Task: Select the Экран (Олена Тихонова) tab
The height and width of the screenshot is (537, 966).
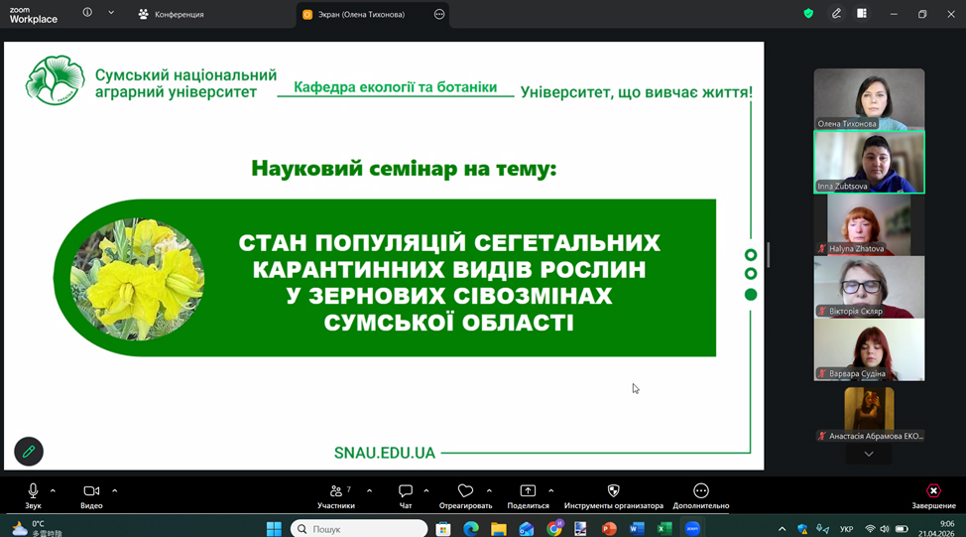Action: point(360,15)
